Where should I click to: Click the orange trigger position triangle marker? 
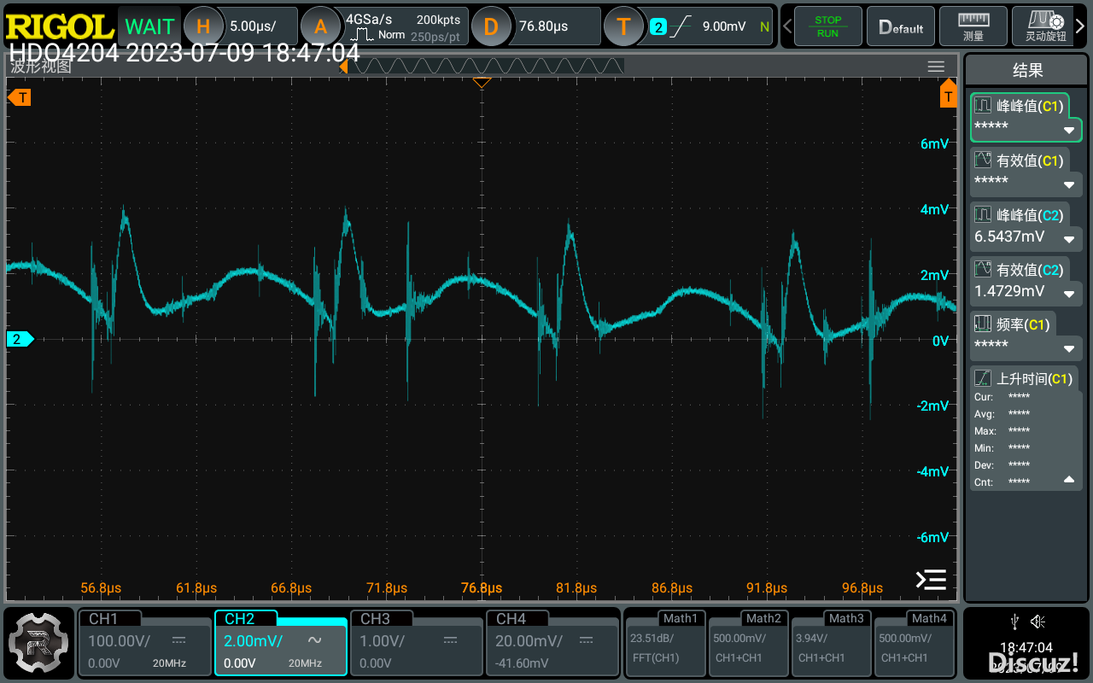(482, 83)
